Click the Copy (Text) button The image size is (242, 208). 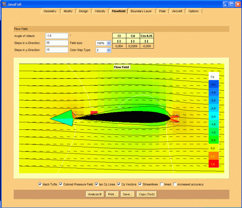147,194
